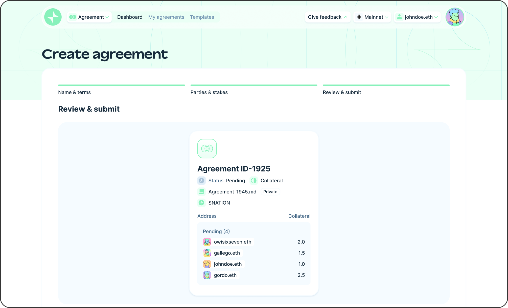Click the agreement interlocking rings icon
The width and height of the screenshot is (508, 308).
(x=207, y=149)
